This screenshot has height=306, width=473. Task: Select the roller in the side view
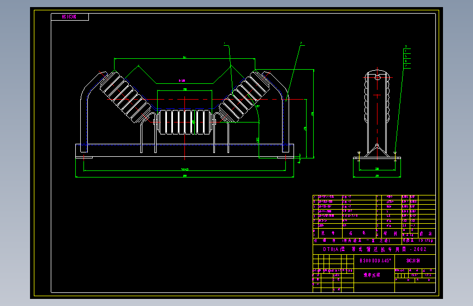coord(377,97)
